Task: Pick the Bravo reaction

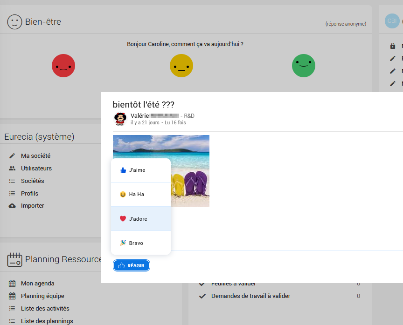Action: (x=141, y=243)
